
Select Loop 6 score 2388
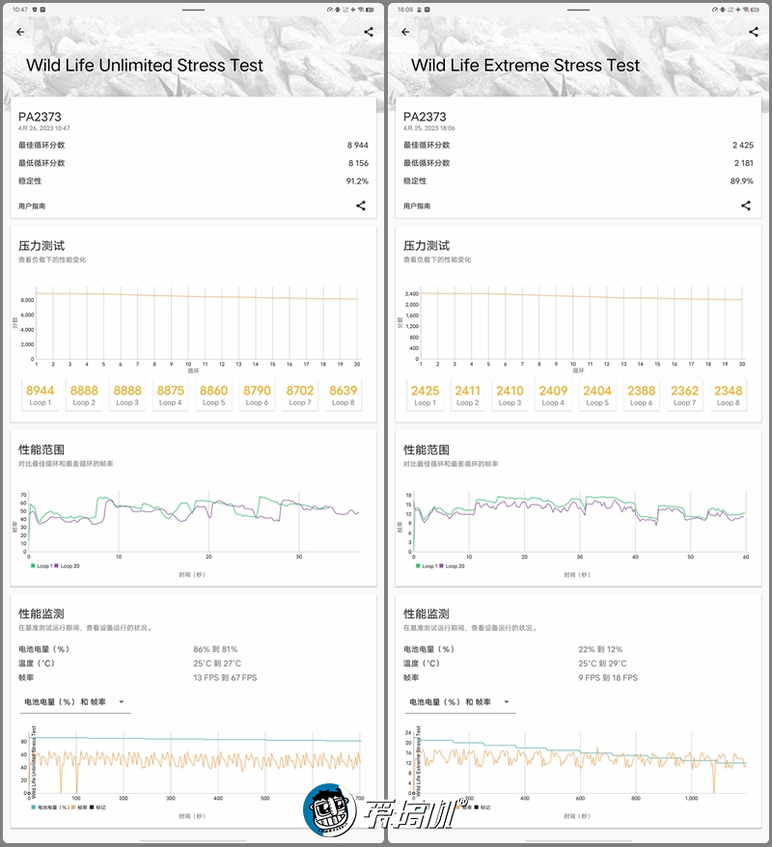click(642, 395)
